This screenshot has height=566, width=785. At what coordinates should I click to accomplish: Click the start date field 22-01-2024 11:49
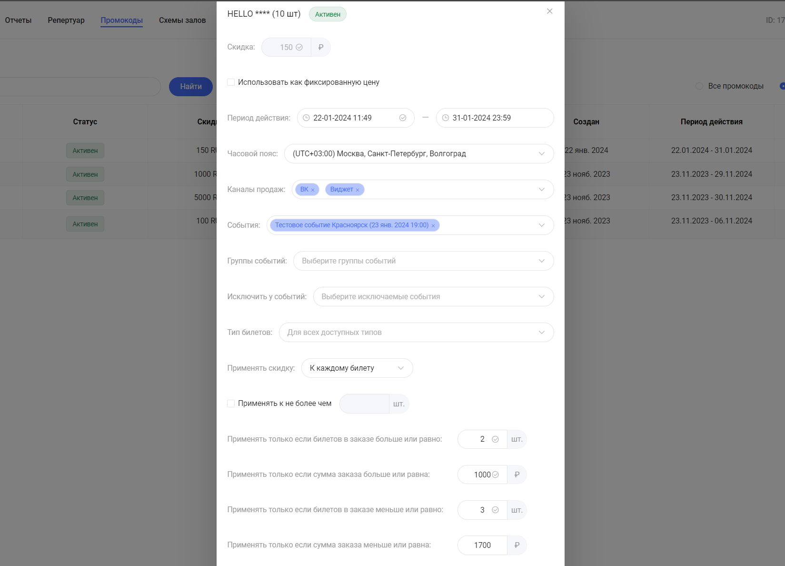pos(356,118)
